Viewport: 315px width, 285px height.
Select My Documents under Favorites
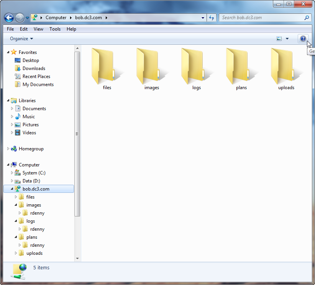pyautogui.click(x=38, y=85)
